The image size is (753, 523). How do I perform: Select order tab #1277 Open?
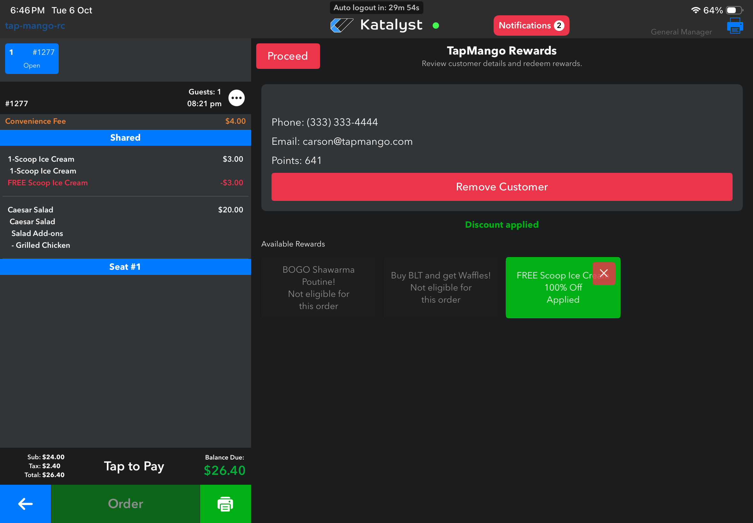tap(32, 59)
